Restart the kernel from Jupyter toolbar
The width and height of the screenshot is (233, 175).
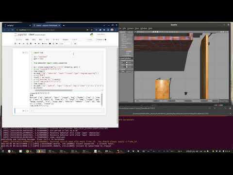click(53, 44)
